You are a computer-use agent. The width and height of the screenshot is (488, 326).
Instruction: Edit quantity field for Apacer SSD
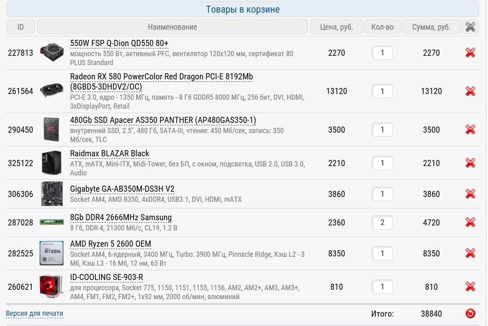382,129
